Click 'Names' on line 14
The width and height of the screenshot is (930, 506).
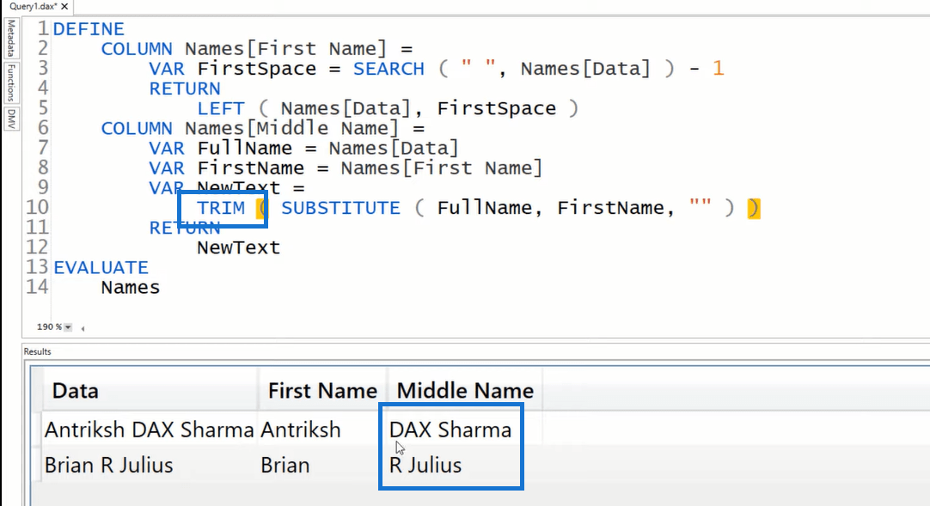(x=131, y=288)
